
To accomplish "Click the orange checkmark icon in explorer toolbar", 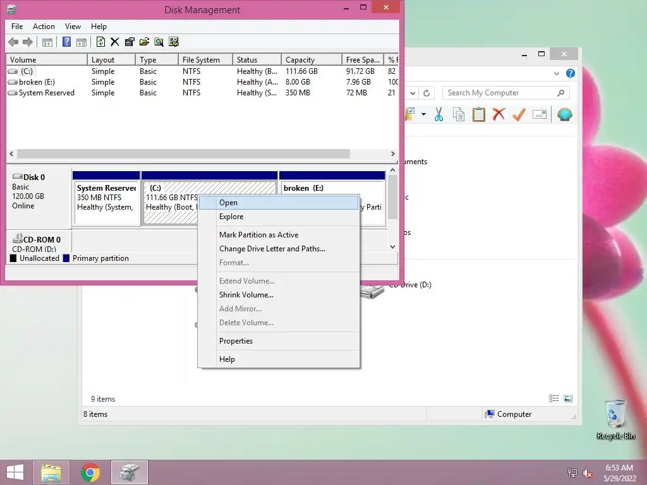I will coord(519,114).
